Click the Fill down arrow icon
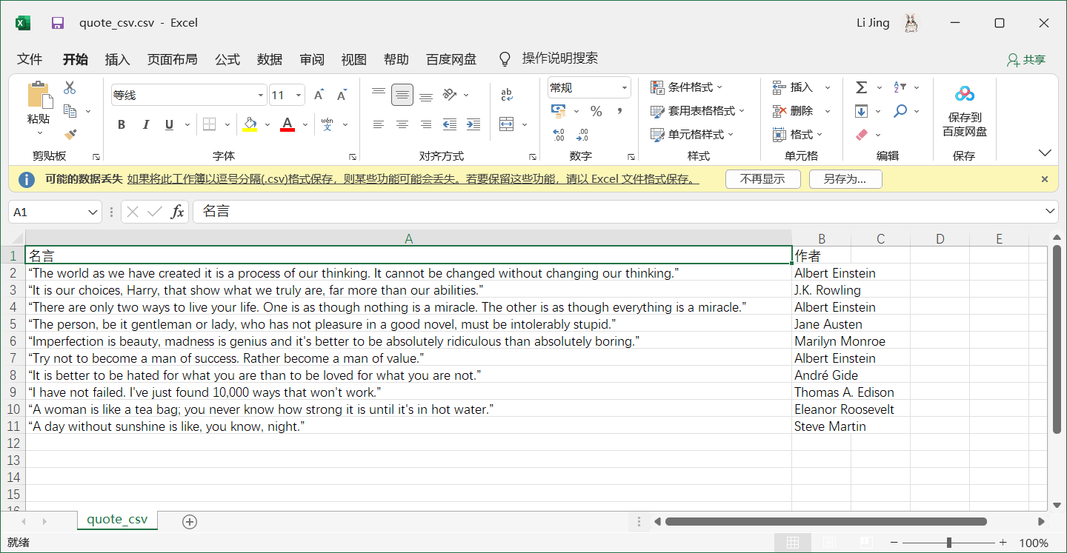This screenshot has width=1067, height=553. coord(861,111)
